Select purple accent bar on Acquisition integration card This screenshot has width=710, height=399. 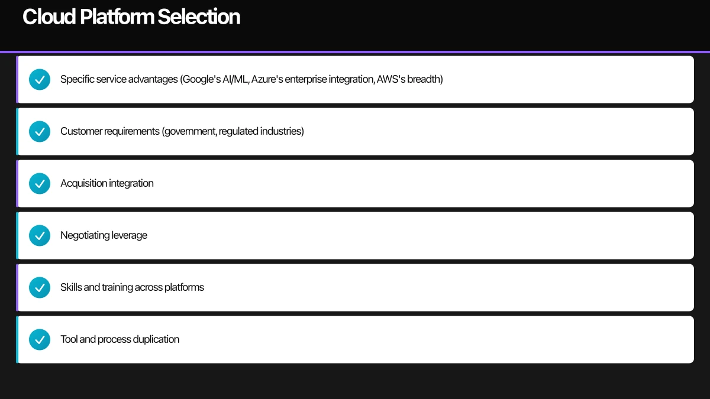click(17, 183)
